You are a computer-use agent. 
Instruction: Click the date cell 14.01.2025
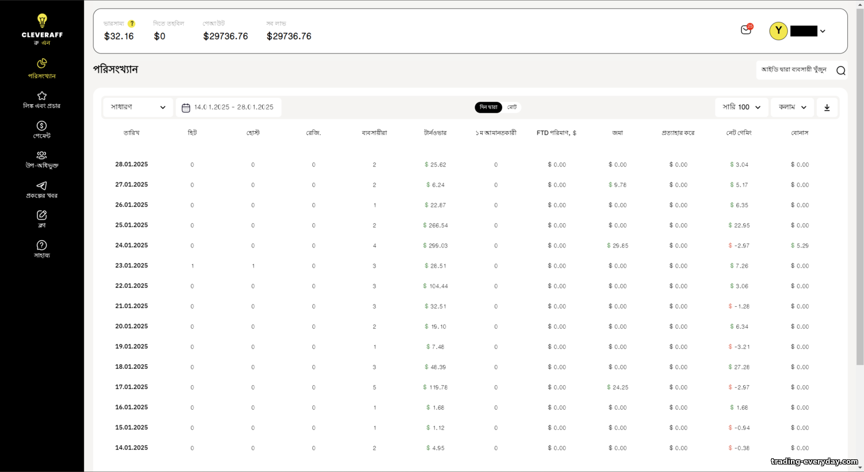tap(131, 448)
